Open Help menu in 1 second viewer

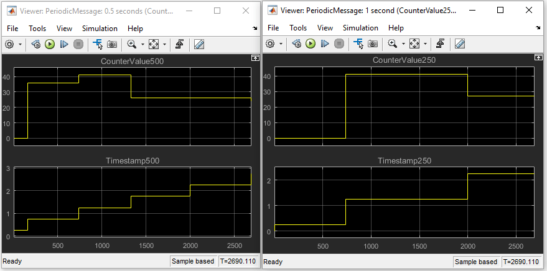pyautogui.click(x=396, y=28)
